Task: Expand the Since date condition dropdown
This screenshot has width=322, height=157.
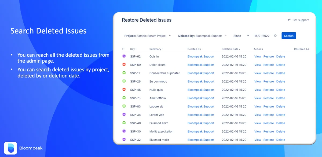Action: coord(241,36)
